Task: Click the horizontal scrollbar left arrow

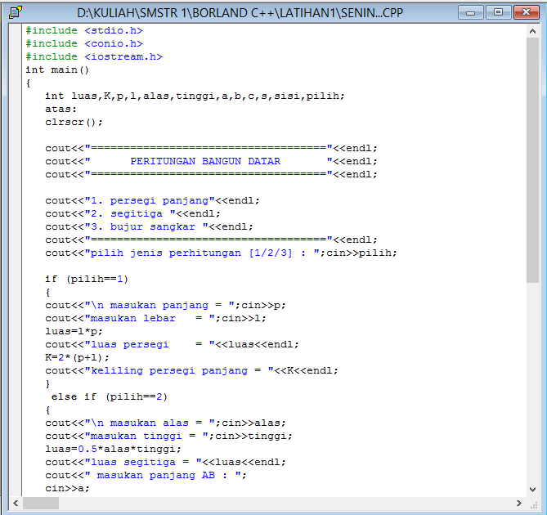Action: tap(16, 503)
